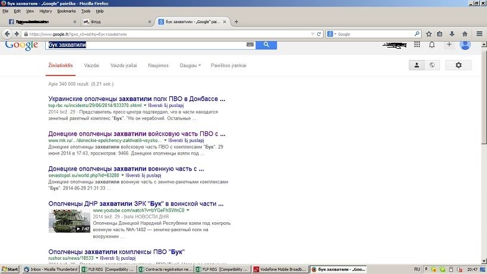Click the blue Google search magnifier button
The image size is (487, 274).
pyautogui.click(x=267, y=45)
